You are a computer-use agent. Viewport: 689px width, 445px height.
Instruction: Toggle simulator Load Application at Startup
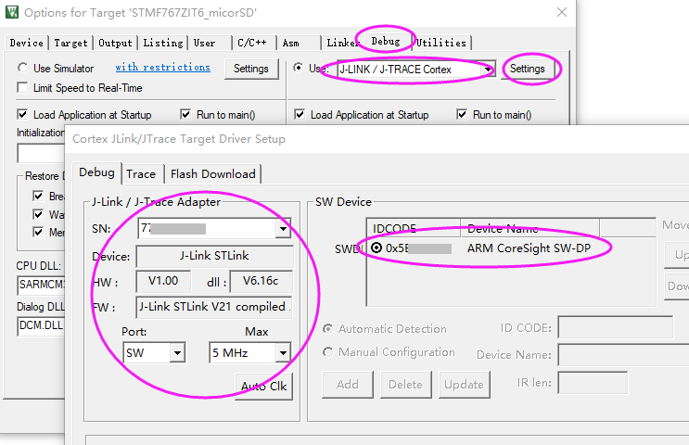[22, 114]
